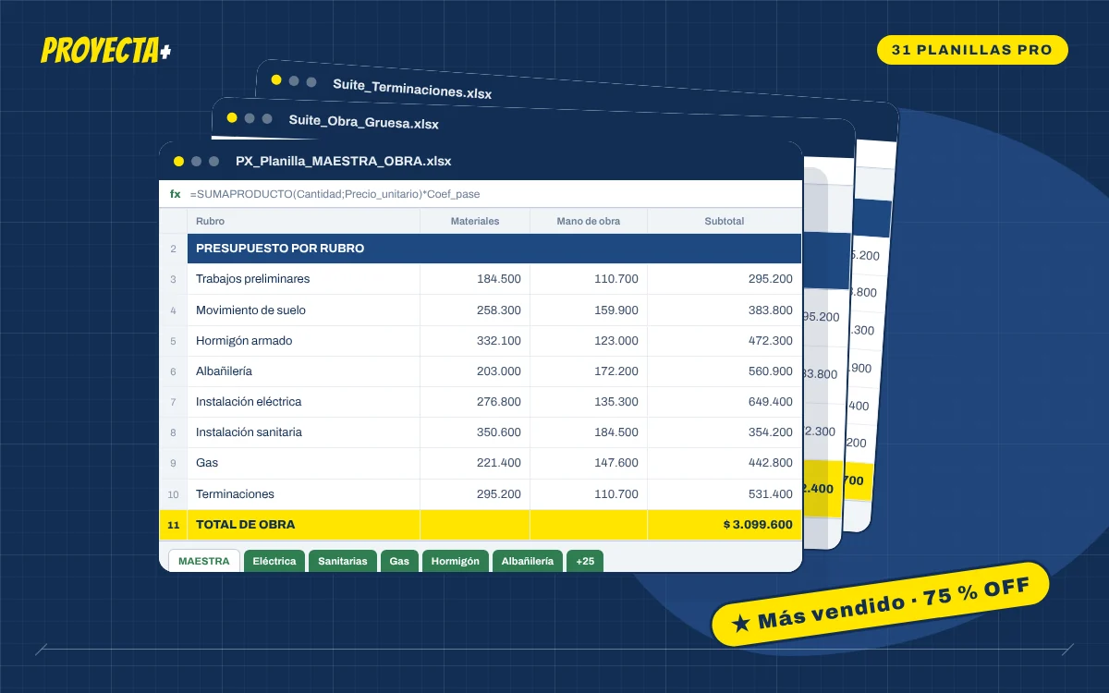Click the yellow dot on Suite_Terminaciones window
The height and width of the screenshot is (693, 1109).
tap(276, 80)
